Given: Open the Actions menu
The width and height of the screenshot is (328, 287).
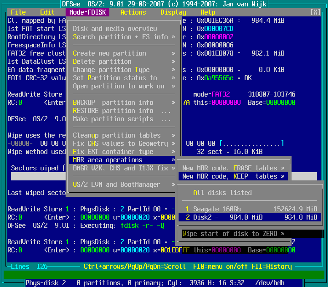Looking at the screenshot, I should coord(133,12).
